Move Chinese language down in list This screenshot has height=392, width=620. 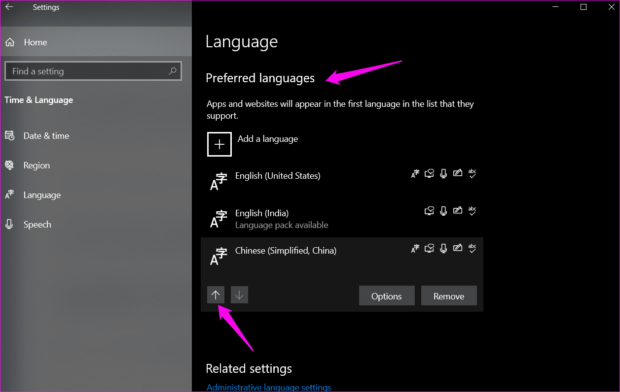pyautogui.click(x=239, y=295)
